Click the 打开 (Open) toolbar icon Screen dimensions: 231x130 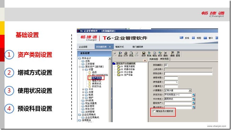pyautogui.click(x=115, y=54)
